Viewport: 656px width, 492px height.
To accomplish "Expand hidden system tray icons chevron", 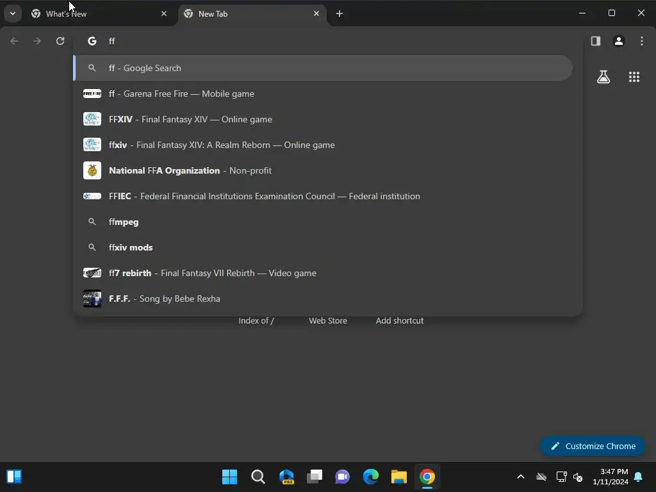I will [521, 477].
